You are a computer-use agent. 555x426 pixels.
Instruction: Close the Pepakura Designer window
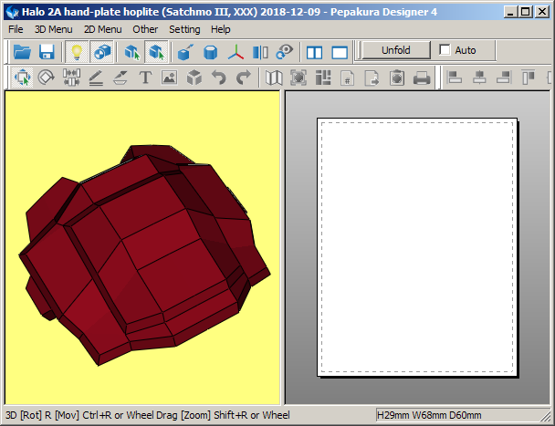pyautogui.click(x=542, y=12)
